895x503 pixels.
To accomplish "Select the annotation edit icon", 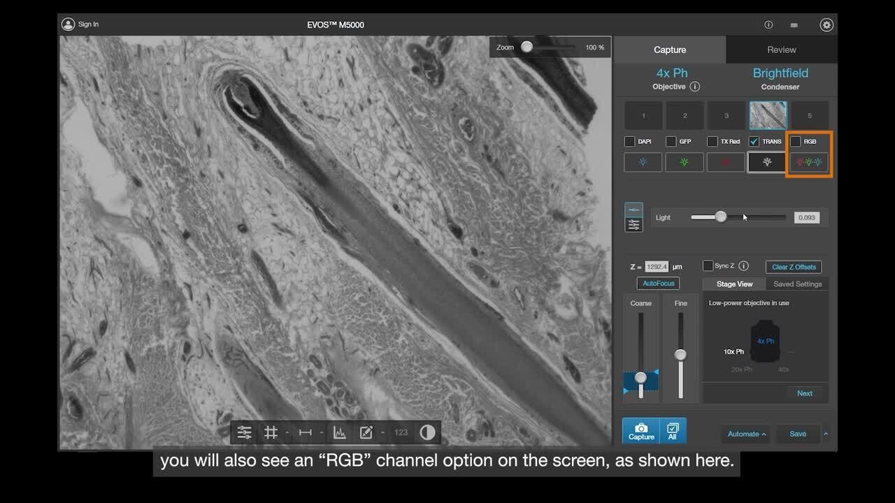I will [366, 432].
